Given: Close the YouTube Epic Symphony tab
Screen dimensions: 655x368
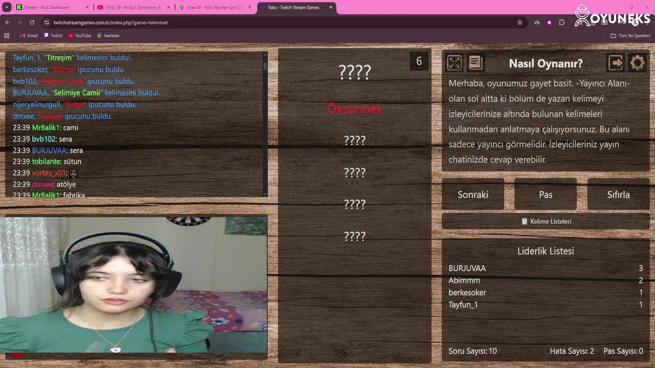Looking at the screenshot, I should [x=168, y=7].
